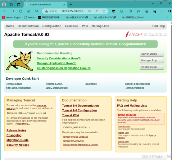Image resolution: width=172 pixels, height=160 pixels.
Task: Open the tab actions menu icon
Action: [x=19, y=5]
